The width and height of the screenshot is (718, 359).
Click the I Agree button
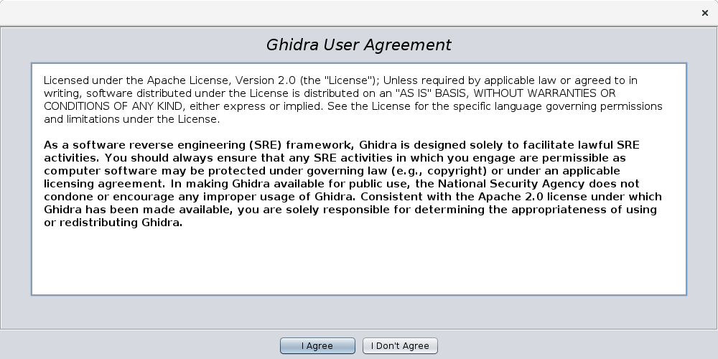317,345
